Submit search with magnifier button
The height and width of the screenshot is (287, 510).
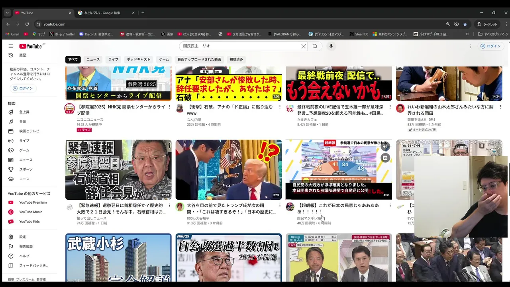coord(315,46)
